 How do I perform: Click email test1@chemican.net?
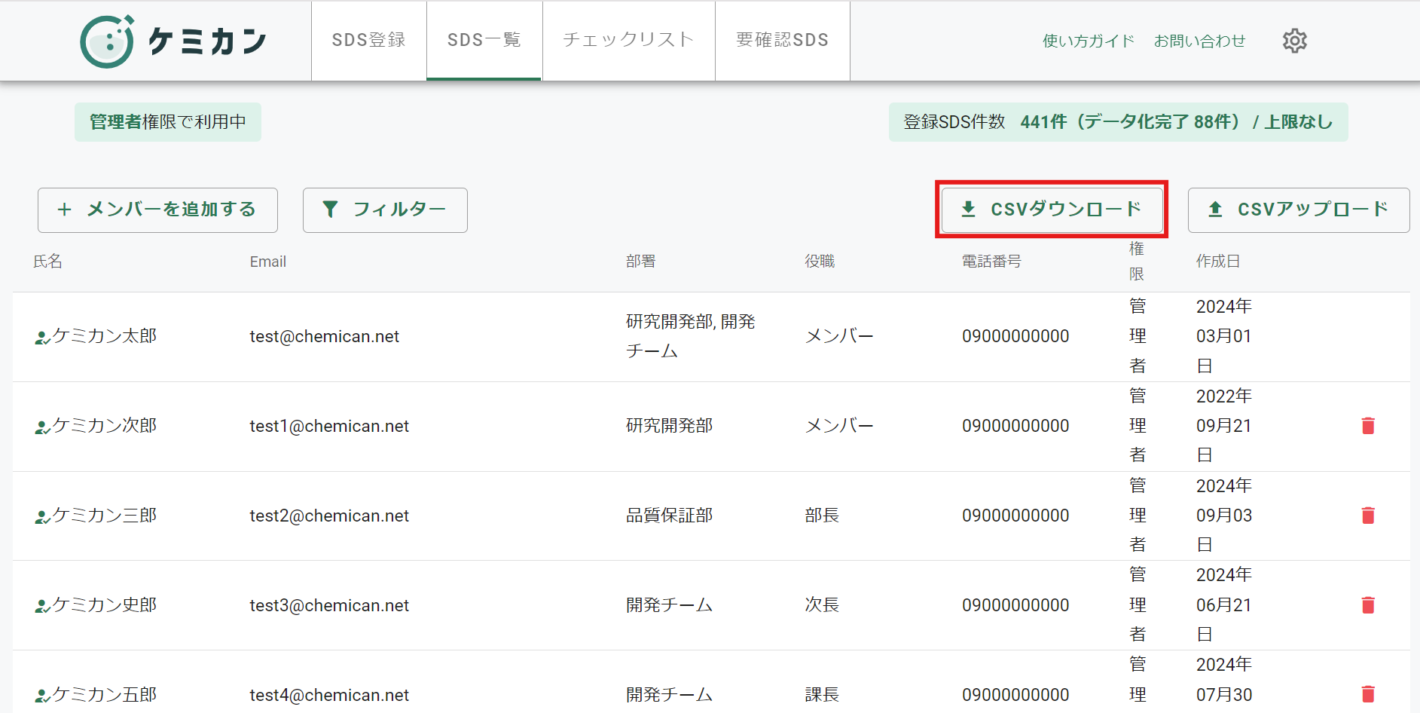click(329, 426)
